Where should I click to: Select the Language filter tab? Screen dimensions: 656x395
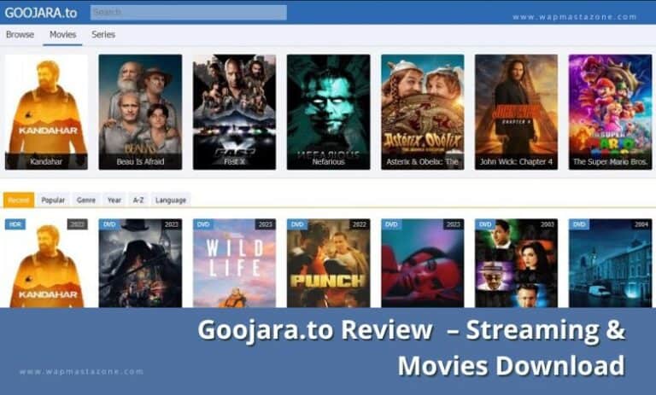click(x=171, y=200)
